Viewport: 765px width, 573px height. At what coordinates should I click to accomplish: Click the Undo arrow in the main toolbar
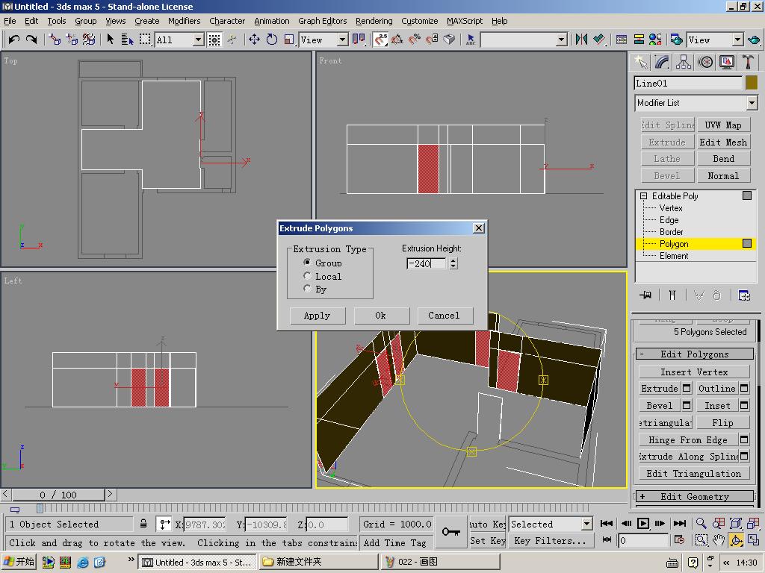[x=13, y=40]
